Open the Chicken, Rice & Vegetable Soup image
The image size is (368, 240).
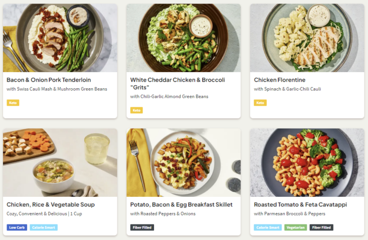click(60, 162)
